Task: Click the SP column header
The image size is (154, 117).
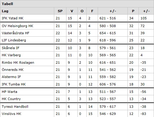Action: pos(60,11)
